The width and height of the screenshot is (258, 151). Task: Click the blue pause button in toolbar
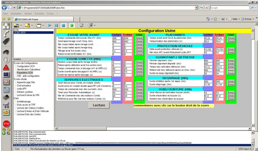point(56,25)
